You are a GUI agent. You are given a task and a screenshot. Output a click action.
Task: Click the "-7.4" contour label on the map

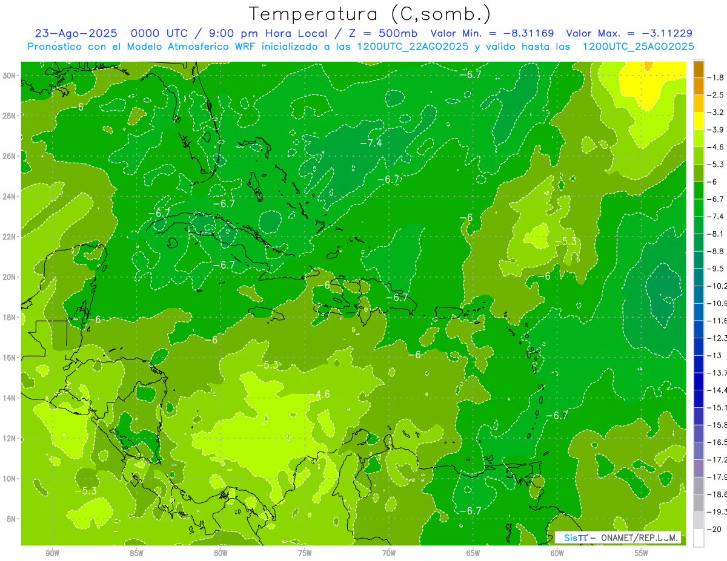click(x=371, y=143)
